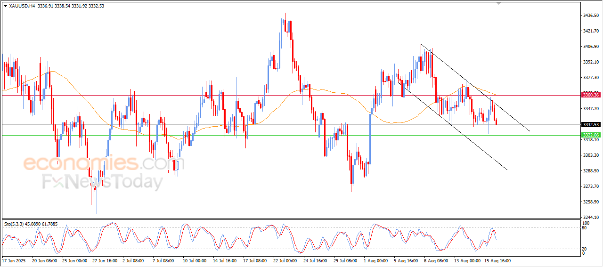
Task: Click the 22 Jul 00:00 time label
Action: click(285, 260)
